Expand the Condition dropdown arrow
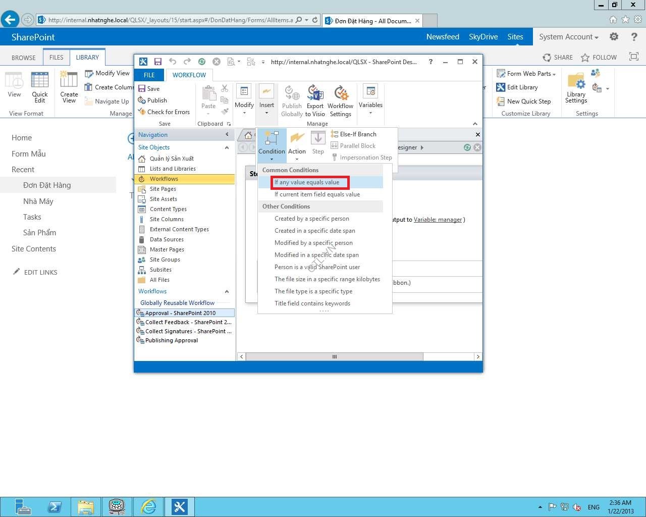This screenshot has width=646, height=517. 272,159
